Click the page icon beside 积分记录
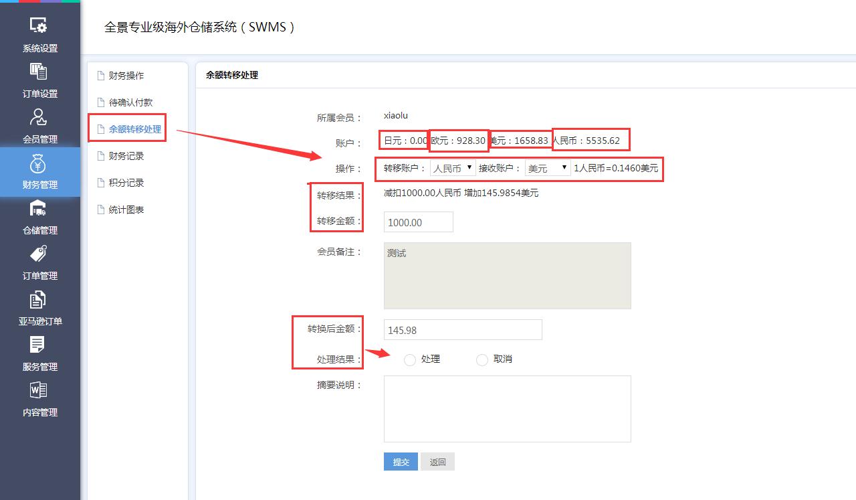 (100, 182)
